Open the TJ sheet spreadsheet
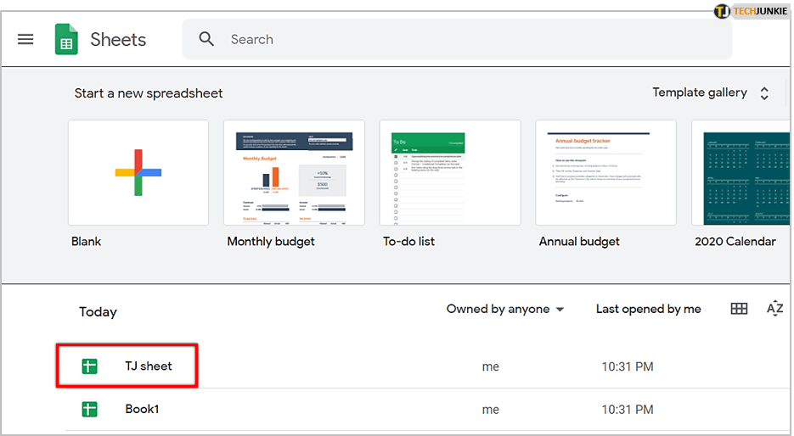 (x=149, y=366)
